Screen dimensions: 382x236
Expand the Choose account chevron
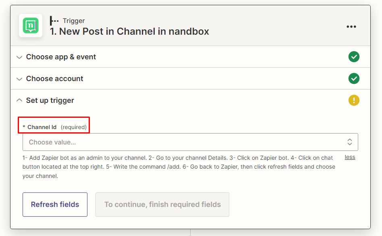(x=19, y=79)
